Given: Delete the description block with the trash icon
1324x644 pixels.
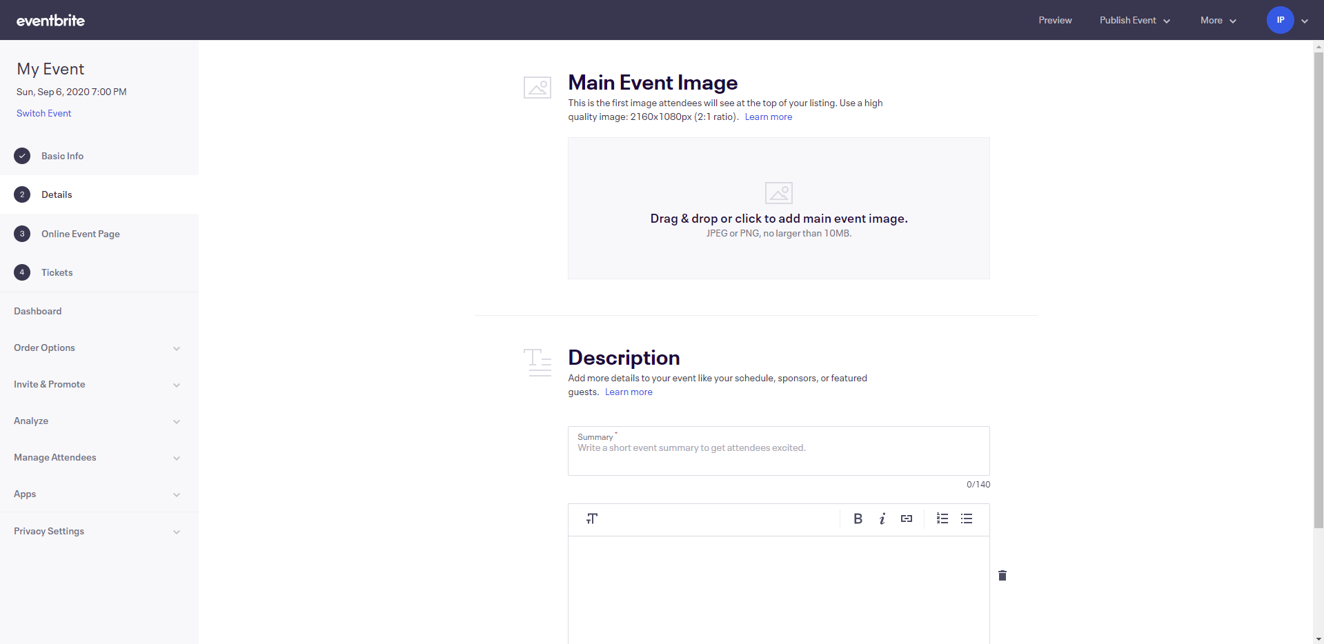Looking at the screenshot, I should (x=1002, y=575).
